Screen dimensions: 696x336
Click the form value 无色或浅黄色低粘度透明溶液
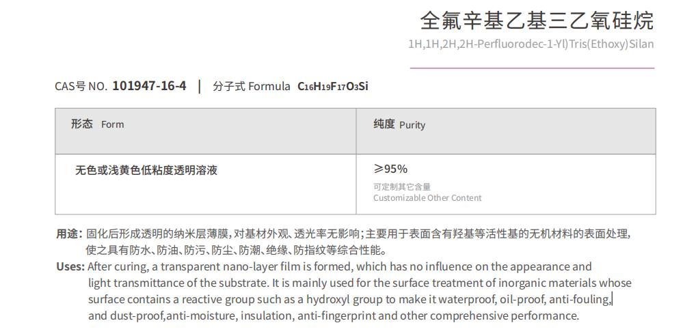pos(146,170)
